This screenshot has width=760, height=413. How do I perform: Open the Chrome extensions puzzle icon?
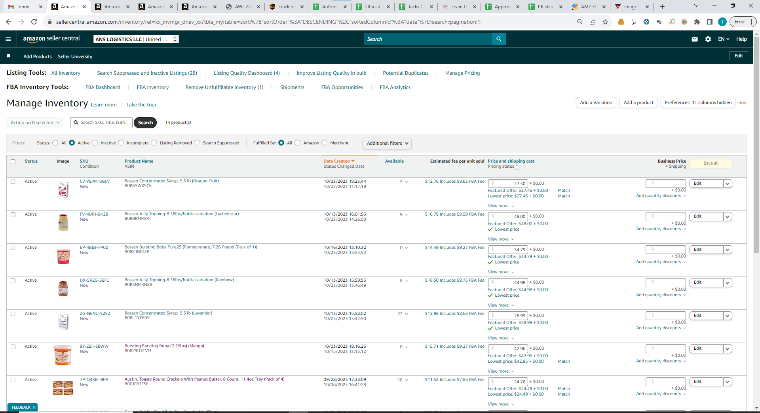pos(697,22)
